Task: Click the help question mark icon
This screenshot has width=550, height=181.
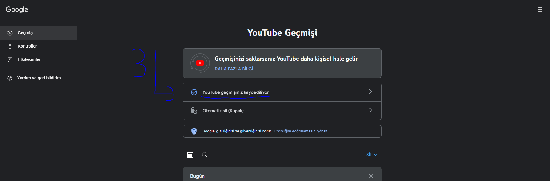Action: (10, 78)
